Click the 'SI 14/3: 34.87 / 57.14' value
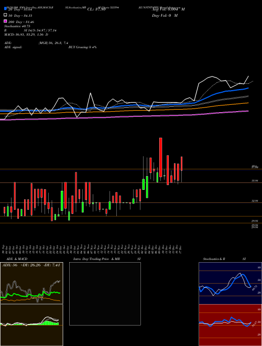 point(40,30)
